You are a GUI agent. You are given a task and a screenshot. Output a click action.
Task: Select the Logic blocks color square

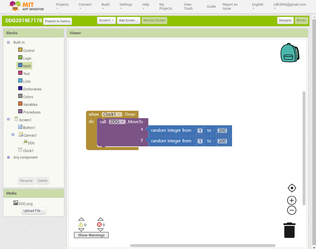[x=20, y=57]
